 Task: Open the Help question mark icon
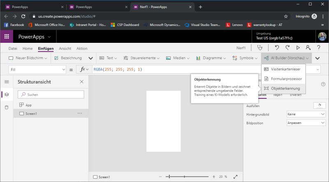[x=318, y=48]
